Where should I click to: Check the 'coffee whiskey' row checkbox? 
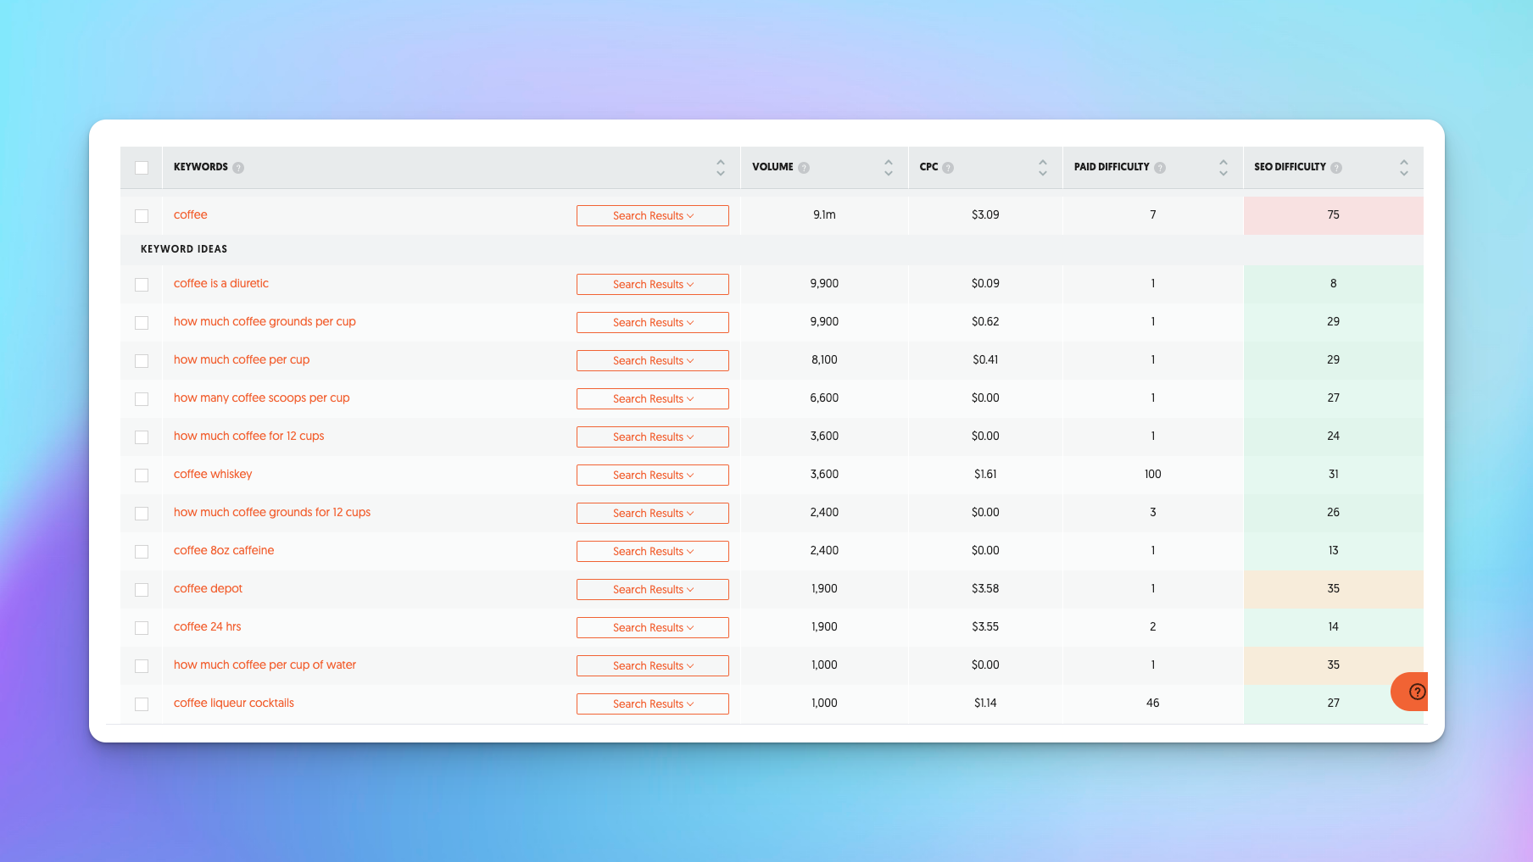click(x=142, y=475)
